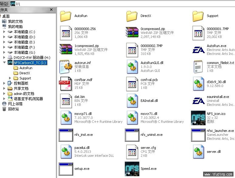Select the nfs_uninst.exe program icon
Viewport: 235px width, 178px height.
(132, 135)
